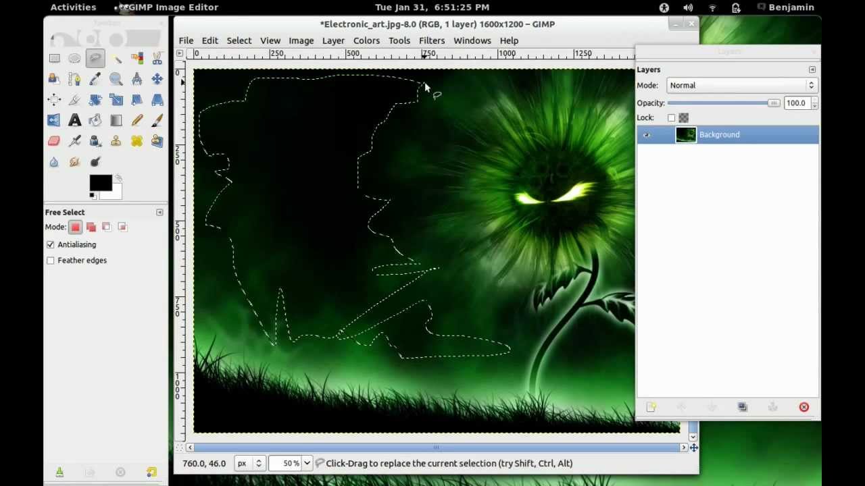The height and width of the screenshot is (486, 865).
Task: Open the layer Mode dropdown showing Normal
Action: [741, 85]
